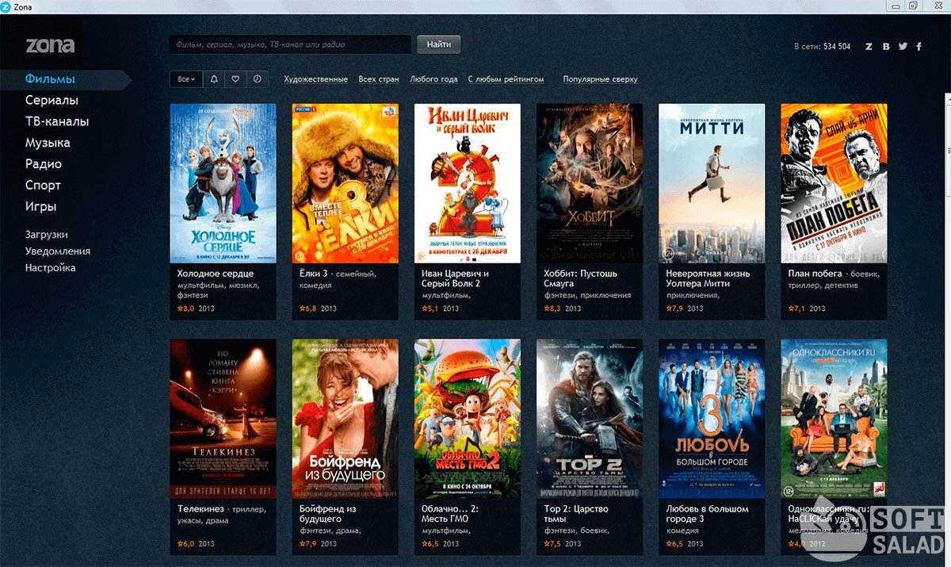Open the 'С любым рейтингом' rating filter
This screenshot has height=567, width=951.
tap(506, 79)
